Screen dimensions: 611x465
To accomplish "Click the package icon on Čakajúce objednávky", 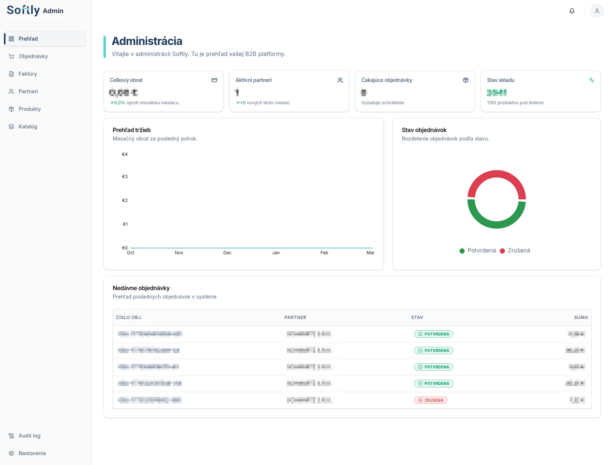I will pyautogui.click(x=466, y=80).
